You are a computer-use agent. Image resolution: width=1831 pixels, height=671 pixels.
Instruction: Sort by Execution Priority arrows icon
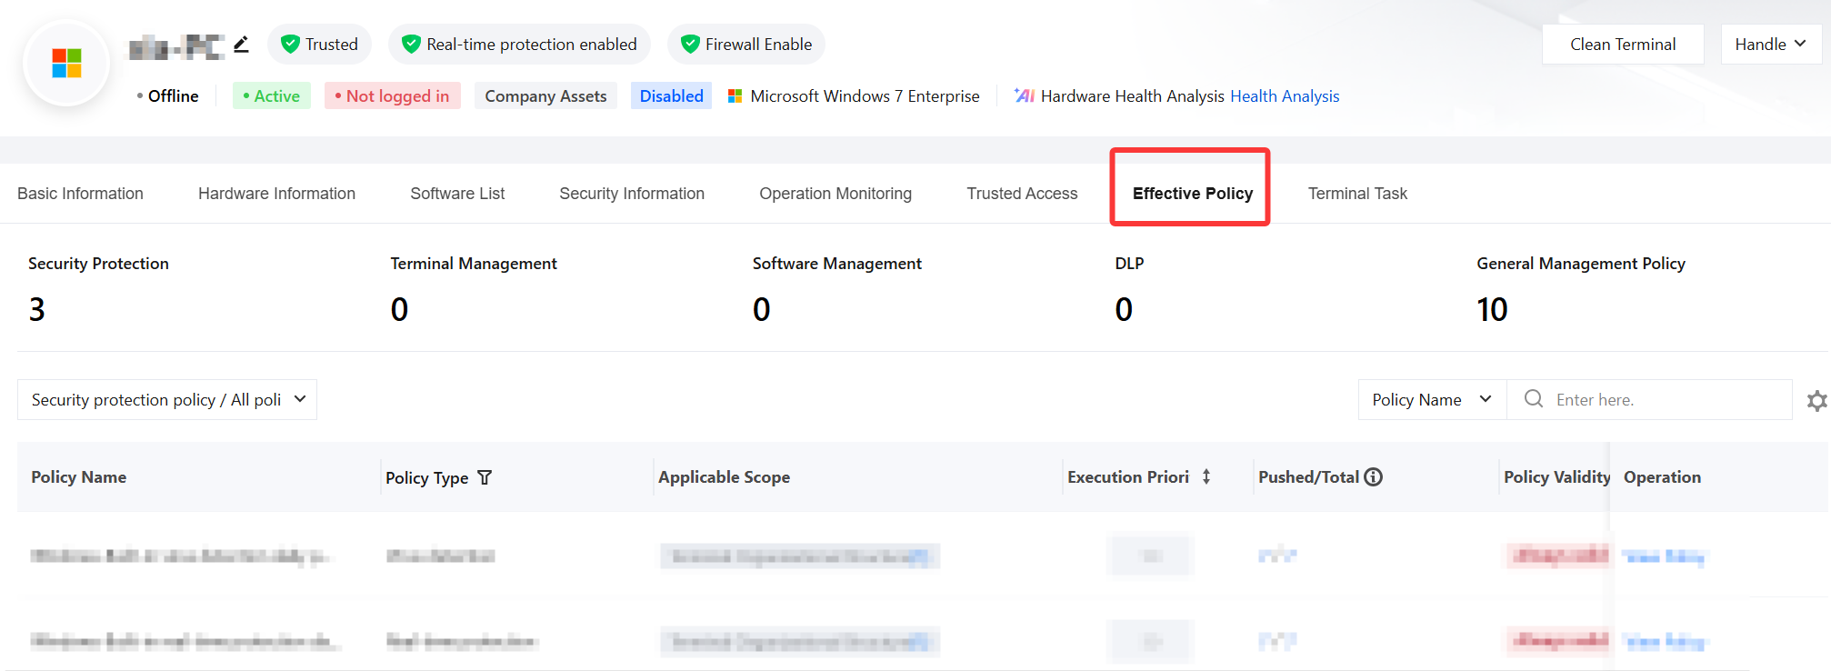[x=1206, y=476]
